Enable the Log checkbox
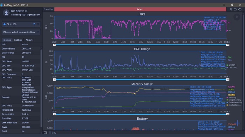Screen dimensions: 245x137 (50, 132)
